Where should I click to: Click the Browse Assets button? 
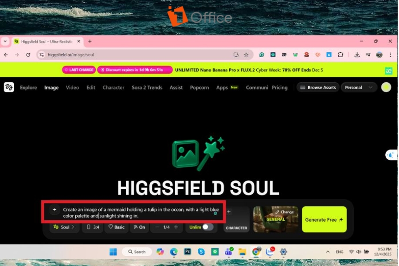click(318, 87)
